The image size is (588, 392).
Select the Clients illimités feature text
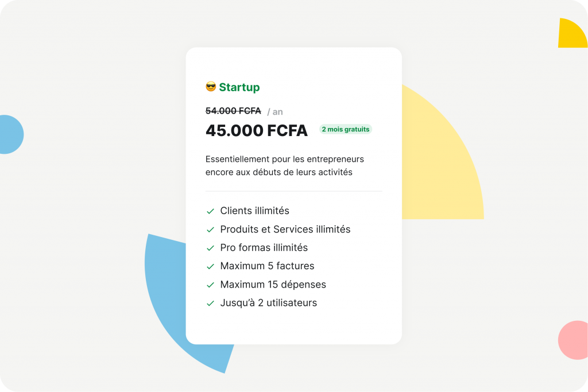pyautogui.click(x=254, y=211)
